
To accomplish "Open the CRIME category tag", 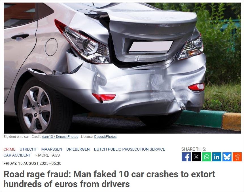I will [9, 149].
